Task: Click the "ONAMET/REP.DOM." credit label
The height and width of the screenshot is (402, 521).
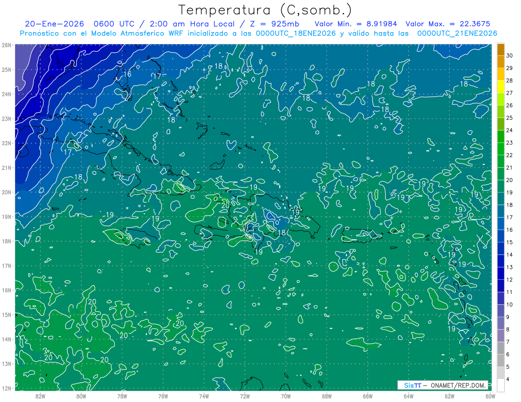Action: click(458, 385)
